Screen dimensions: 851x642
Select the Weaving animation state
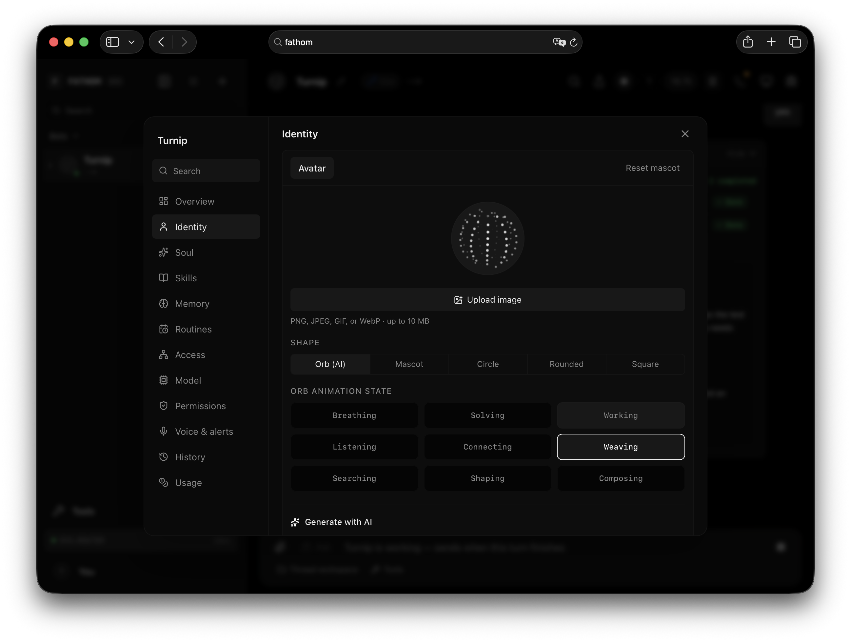[x=621, y=447]
